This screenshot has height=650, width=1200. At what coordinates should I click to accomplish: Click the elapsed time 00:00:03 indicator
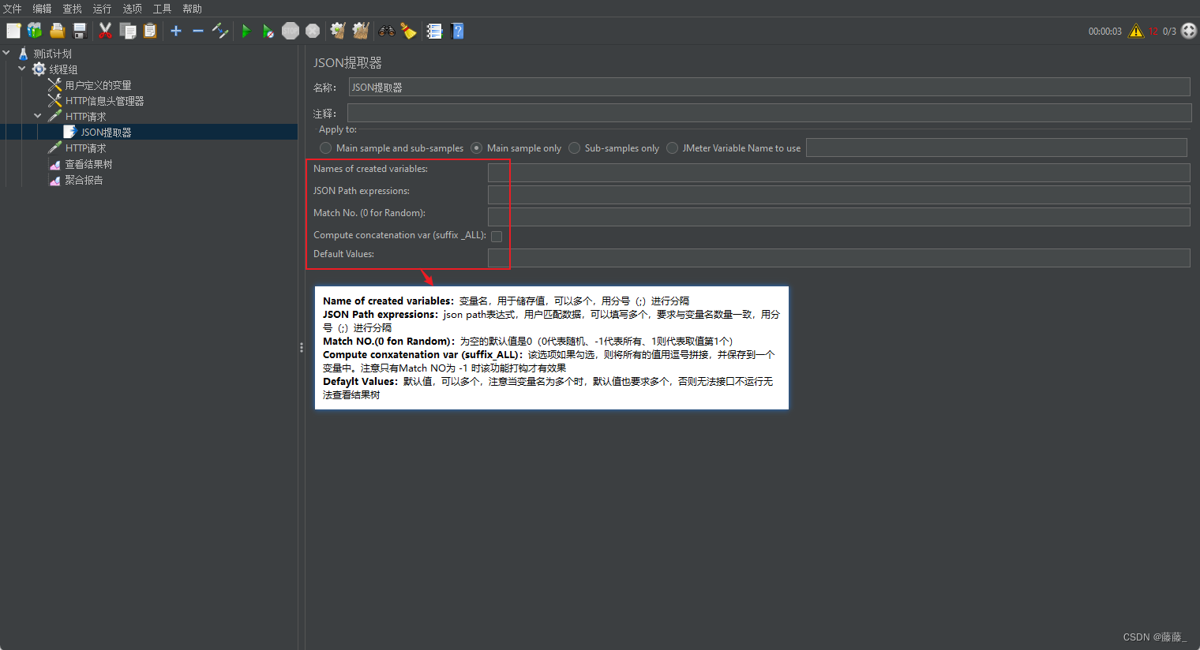[1104, 32]
